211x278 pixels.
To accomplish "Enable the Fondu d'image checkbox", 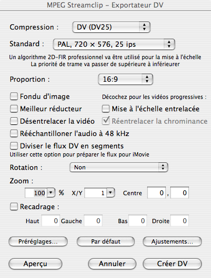I will (14, 96).
